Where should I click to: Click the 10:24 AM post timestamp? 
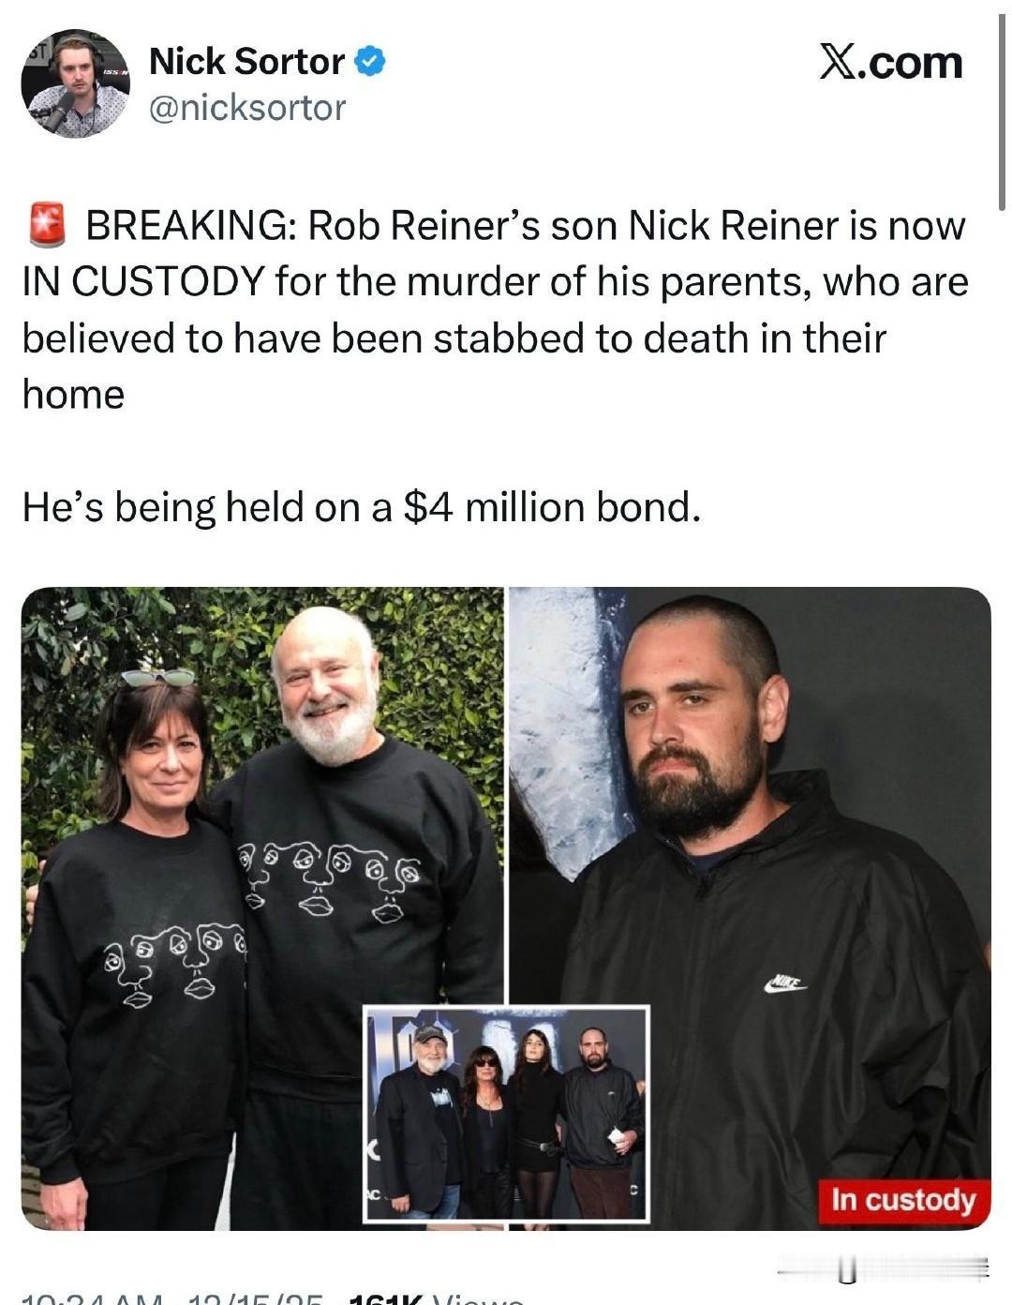tap(92, 1299)
